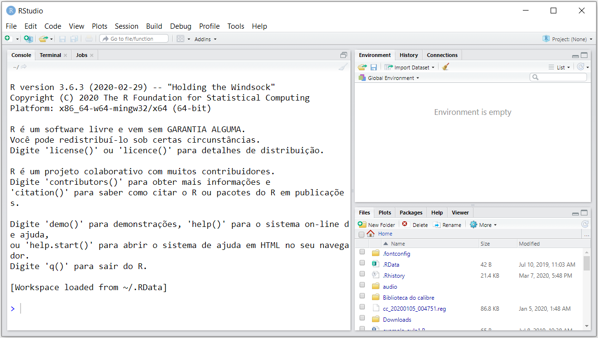This screenshot has height=338, width=598.
Task: Click the load workspace icon in Environment pane
Action: [362, 68]
